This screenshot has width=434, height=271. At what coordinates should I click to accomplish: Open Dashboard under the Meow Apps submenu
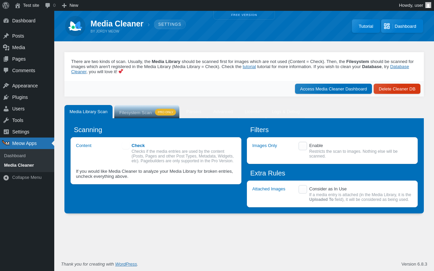pyautogui.click(x=15, y=156)
